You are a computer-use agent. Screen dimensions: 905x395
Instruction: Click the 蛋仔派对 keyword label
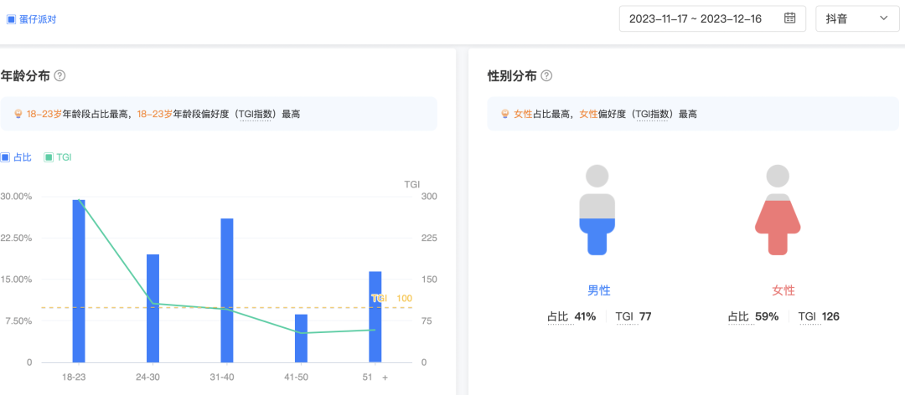pyautogui.click(x=39, y=19)
